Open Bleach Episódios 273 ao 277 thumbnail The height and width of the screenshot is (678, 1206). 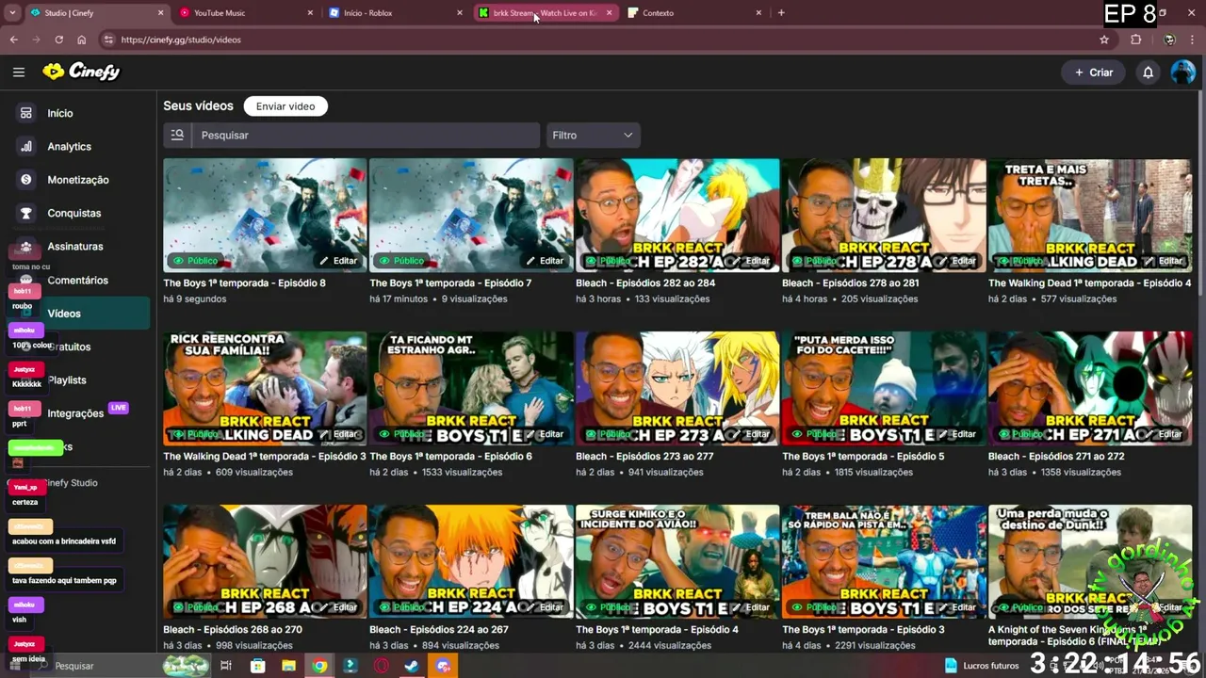coord(677,388)
